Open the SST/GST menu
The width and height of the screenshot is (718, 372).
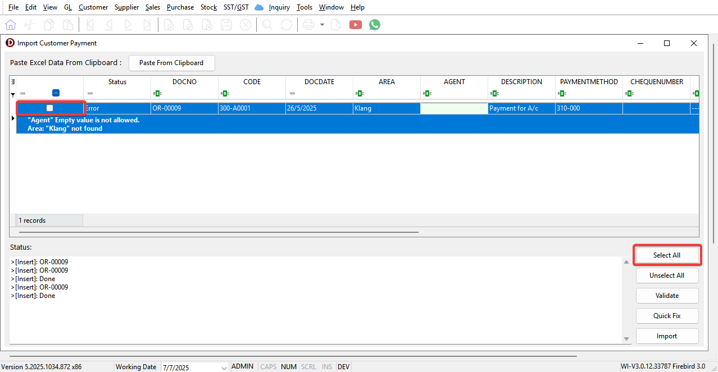point(236,7)
